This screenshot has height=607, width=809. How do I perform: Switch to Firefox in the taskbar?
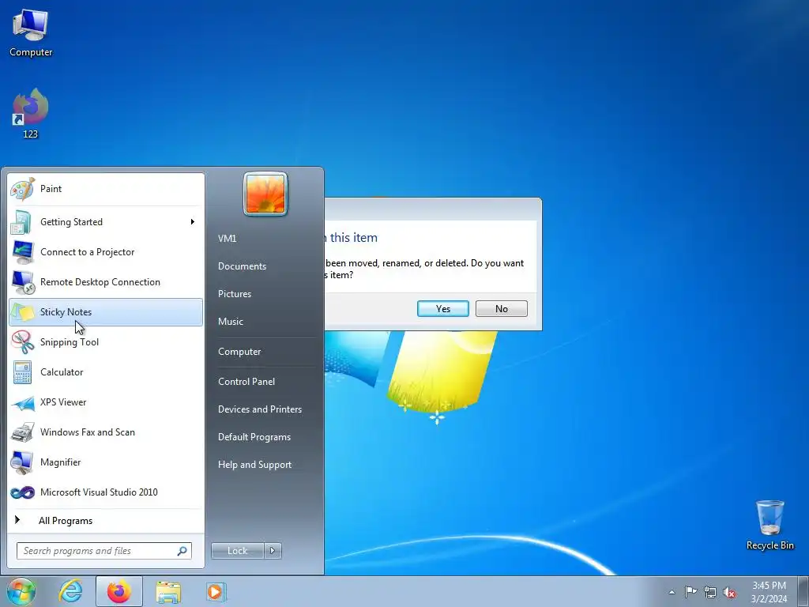[x=119, y=591]
